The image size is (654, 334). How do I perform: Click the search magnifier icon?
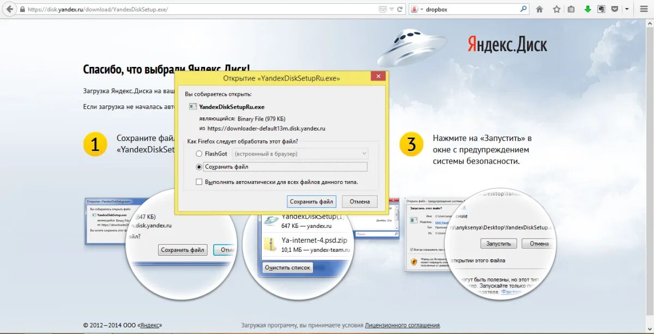tap(524, 9)
